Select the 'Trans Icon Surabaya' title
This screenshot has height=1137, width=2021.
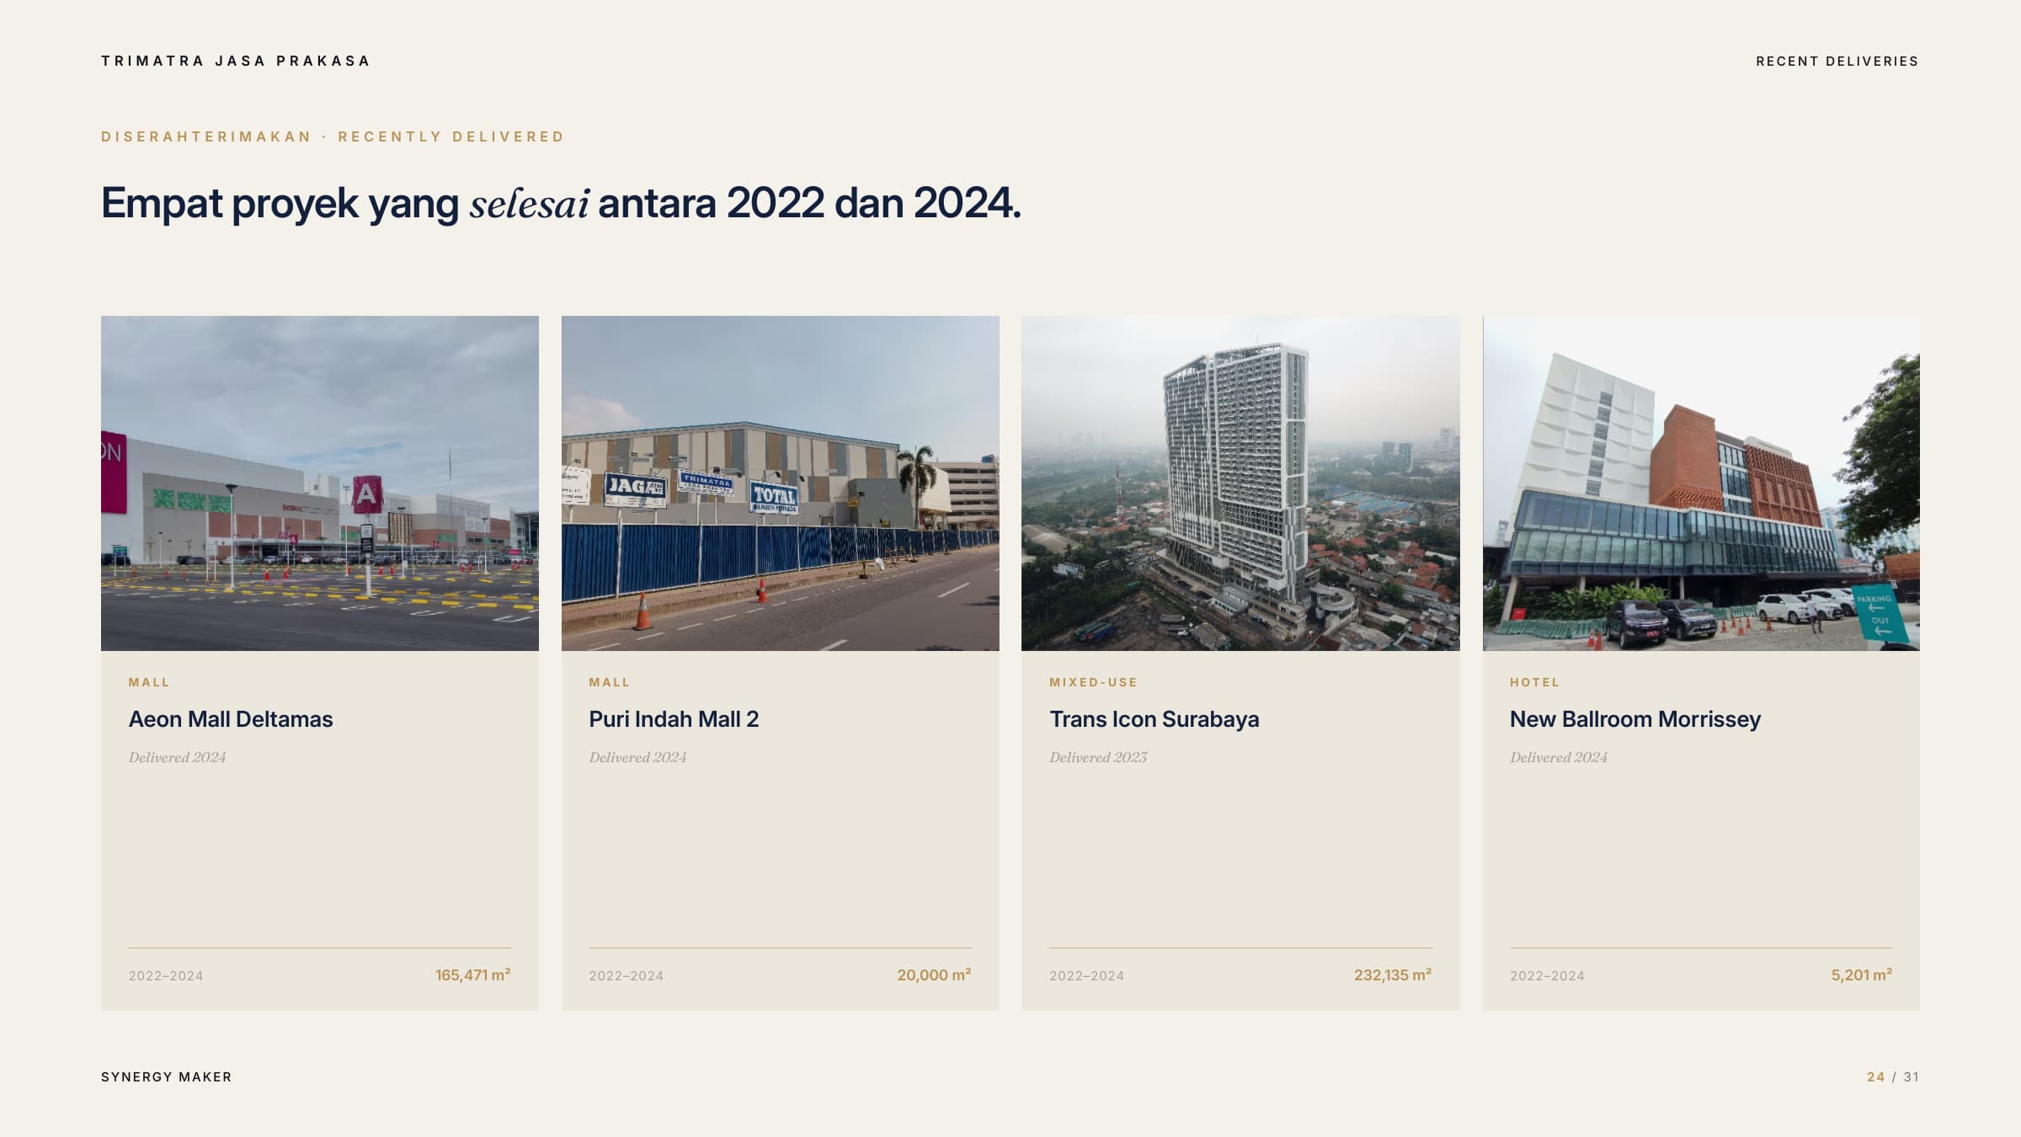(x=1154, y=719)
